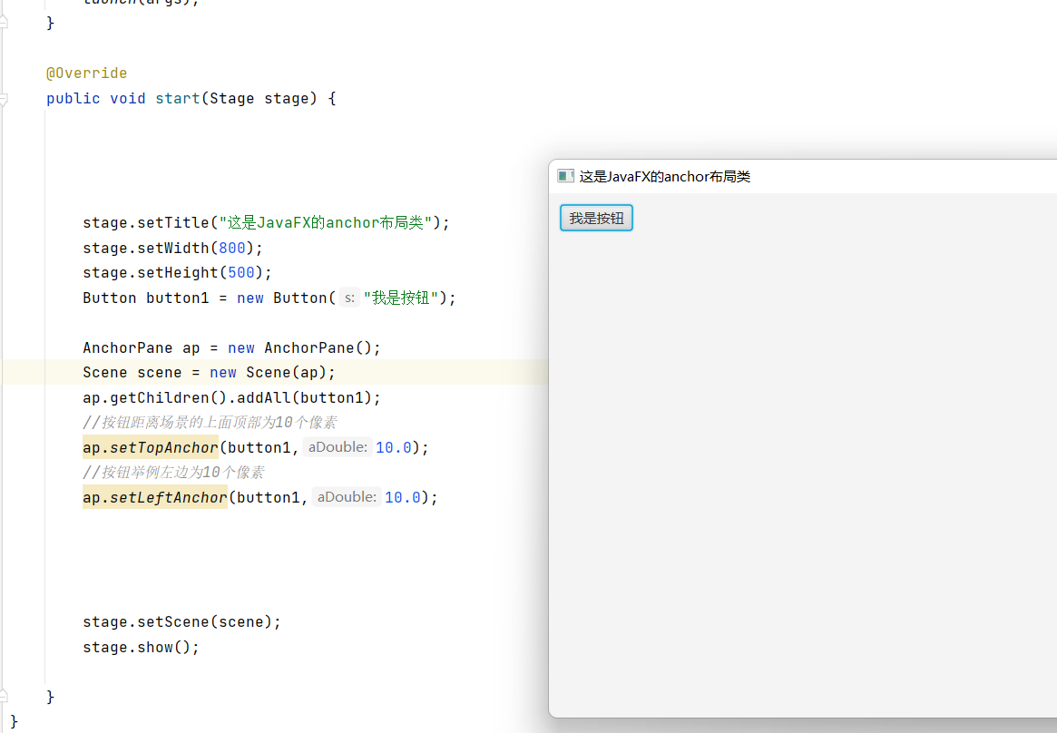Click the "我是按钮" string literal in code

click(x=401, y=298)
